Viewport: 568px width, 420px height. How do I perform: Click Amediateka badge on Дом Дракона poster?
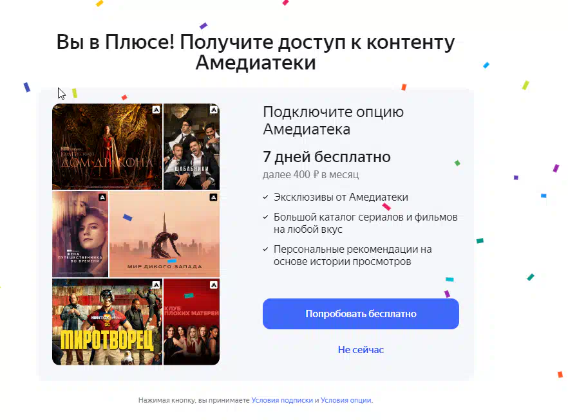coord(156,109)
